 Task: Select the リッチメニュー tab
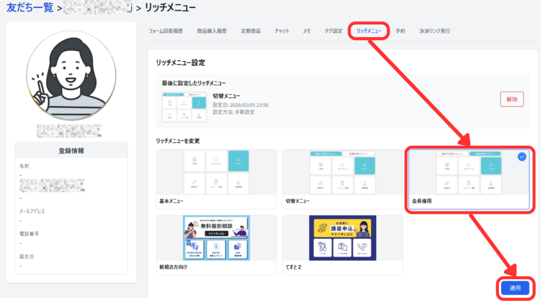369,31
